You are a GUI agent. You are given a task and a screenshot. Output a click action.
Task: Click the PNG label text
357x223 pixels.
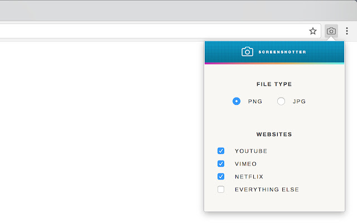(255, 101)
